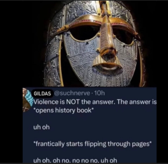Click the 10h tweet timestamp
Viewport: 168px width, 164px height.
click(x=99, y=93)
